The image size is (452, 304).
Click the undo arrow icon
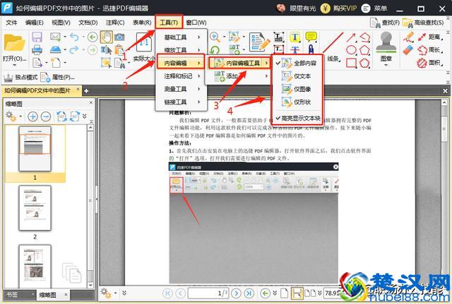tap(74, 37)
